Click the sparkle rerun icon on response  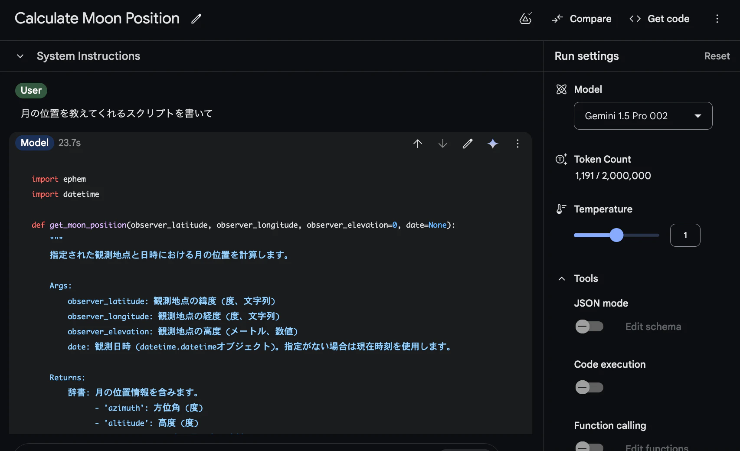click(x=493, y=144)
